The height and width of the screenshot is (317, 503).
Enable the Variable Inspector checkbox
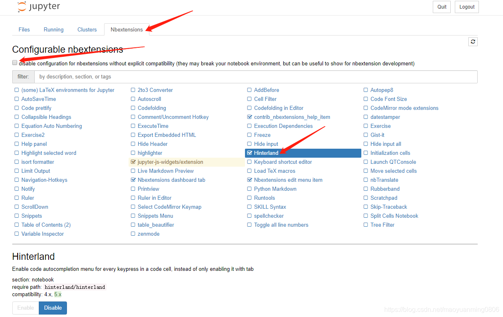(x=17, y=234)
